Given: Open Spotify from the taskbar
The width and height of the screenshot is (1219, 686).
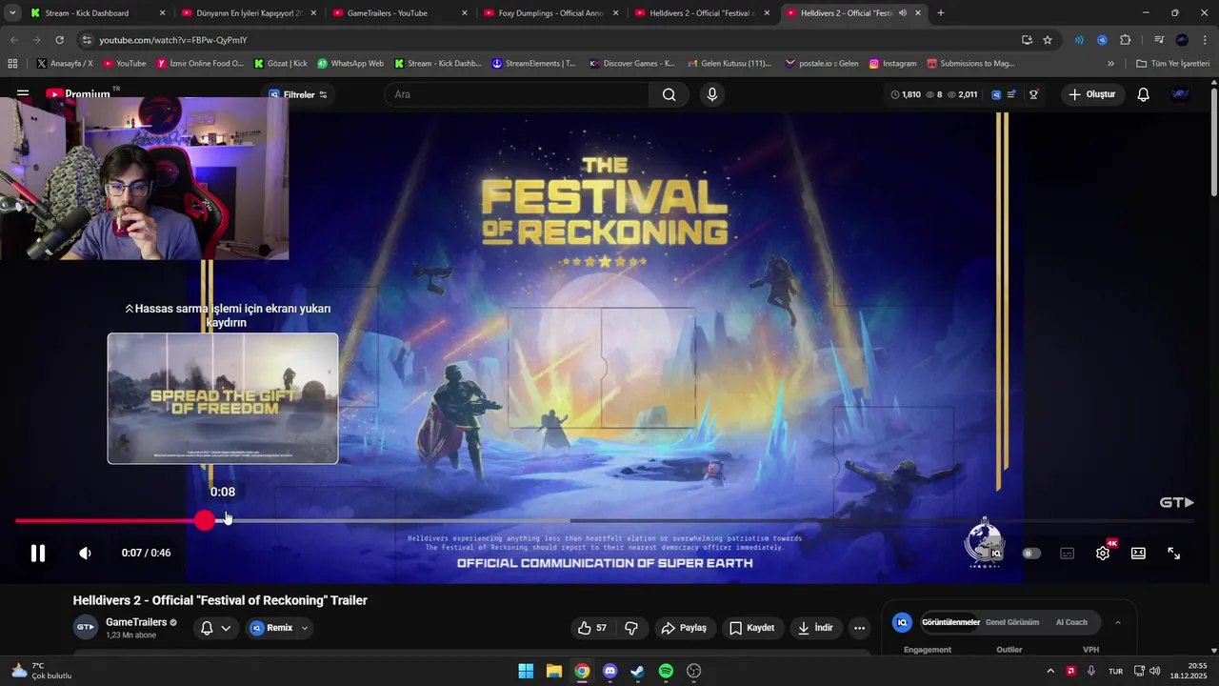Looking at the screenshot, I should point(666,671).
